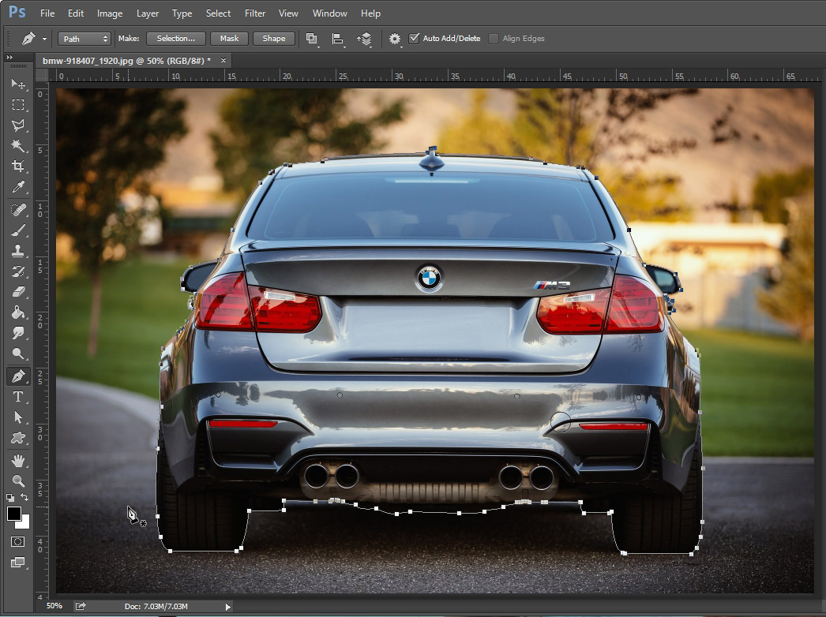Click the Doc: 7.03M/7.03M status text
This screenshot has height=617, width=826.
(x=156, y=607)
